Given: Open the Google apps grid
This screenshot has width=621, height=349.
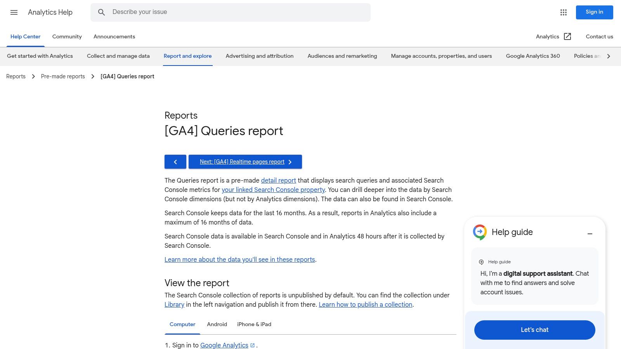Looking at the screenshot, I should 563,12.
